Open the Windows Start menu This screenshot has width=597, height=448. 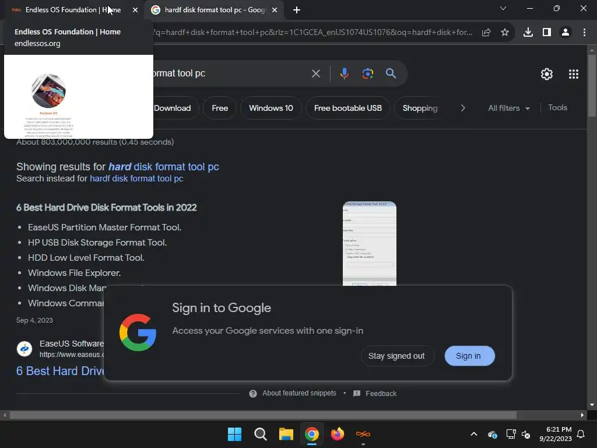(x=234, y=434)
